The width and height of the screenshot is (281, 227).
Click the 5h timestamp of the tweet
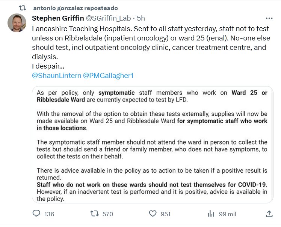[141, 18]
